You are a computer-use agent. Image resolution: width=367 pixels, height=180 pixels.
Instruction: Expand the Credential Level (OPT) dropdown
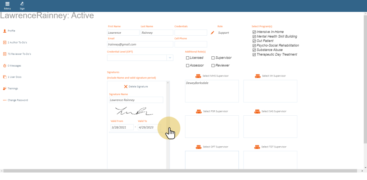click(170, 58)
